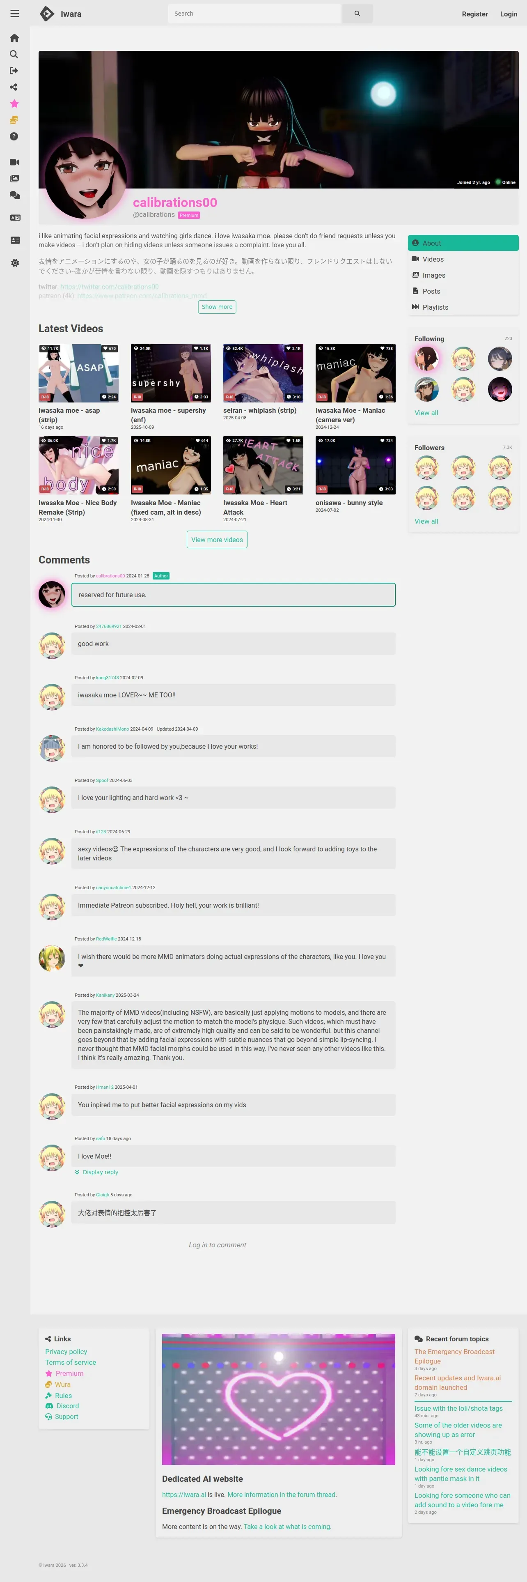Viewport: 527px width, 1582px height.
Task: Open the forum chat bubbles icon
Action: coord(15,195)
